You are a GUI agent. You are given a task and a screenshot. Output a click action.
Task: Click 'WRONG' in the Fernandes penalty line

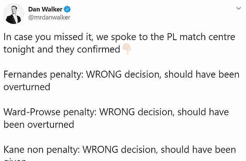click(x=104, y=75)
